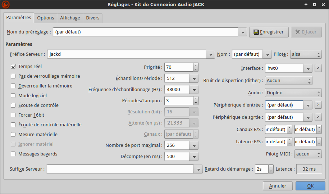Open the Fréquence d'échantillonnage dropdown
The image size is (329, 194).
[194, 90]
